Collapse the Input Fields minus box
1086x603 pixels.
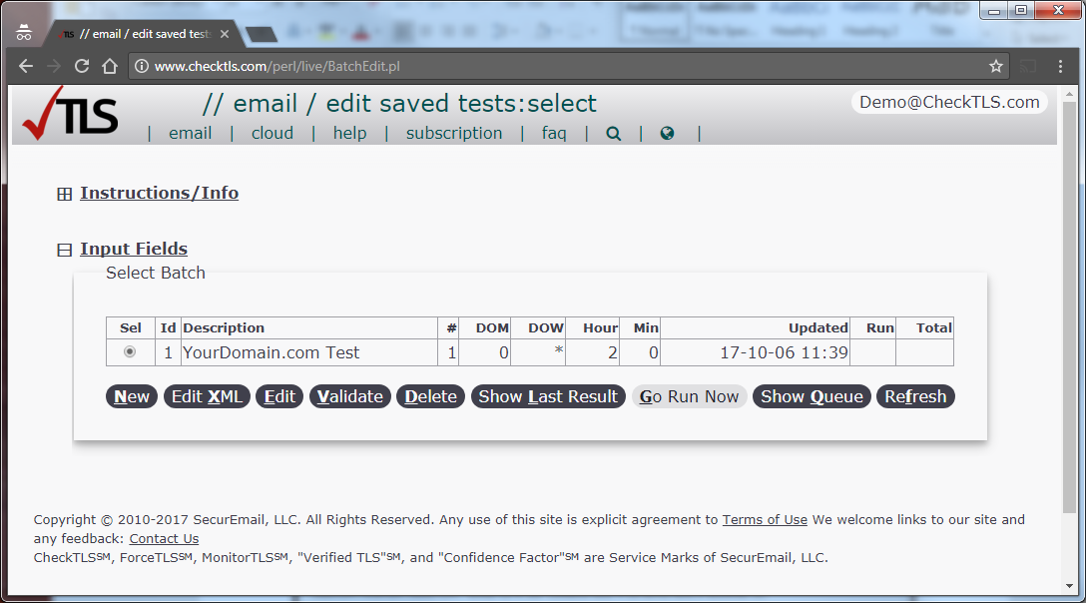65,251
